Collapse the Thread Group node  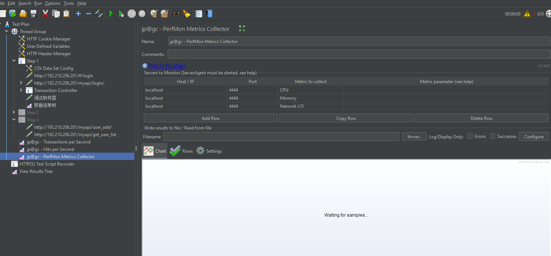7,31
